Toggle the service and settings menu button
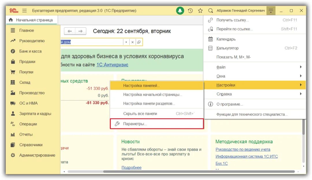Viewport: 312px width, 180px height. click(271, 11)
